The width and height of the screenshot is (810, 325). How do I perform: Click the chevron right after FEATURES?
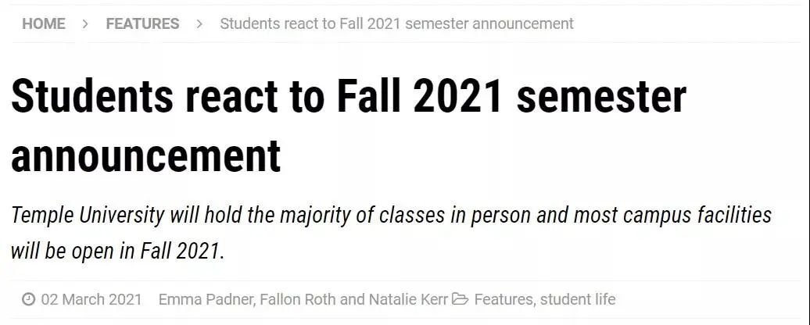click(x=199, y=23)
